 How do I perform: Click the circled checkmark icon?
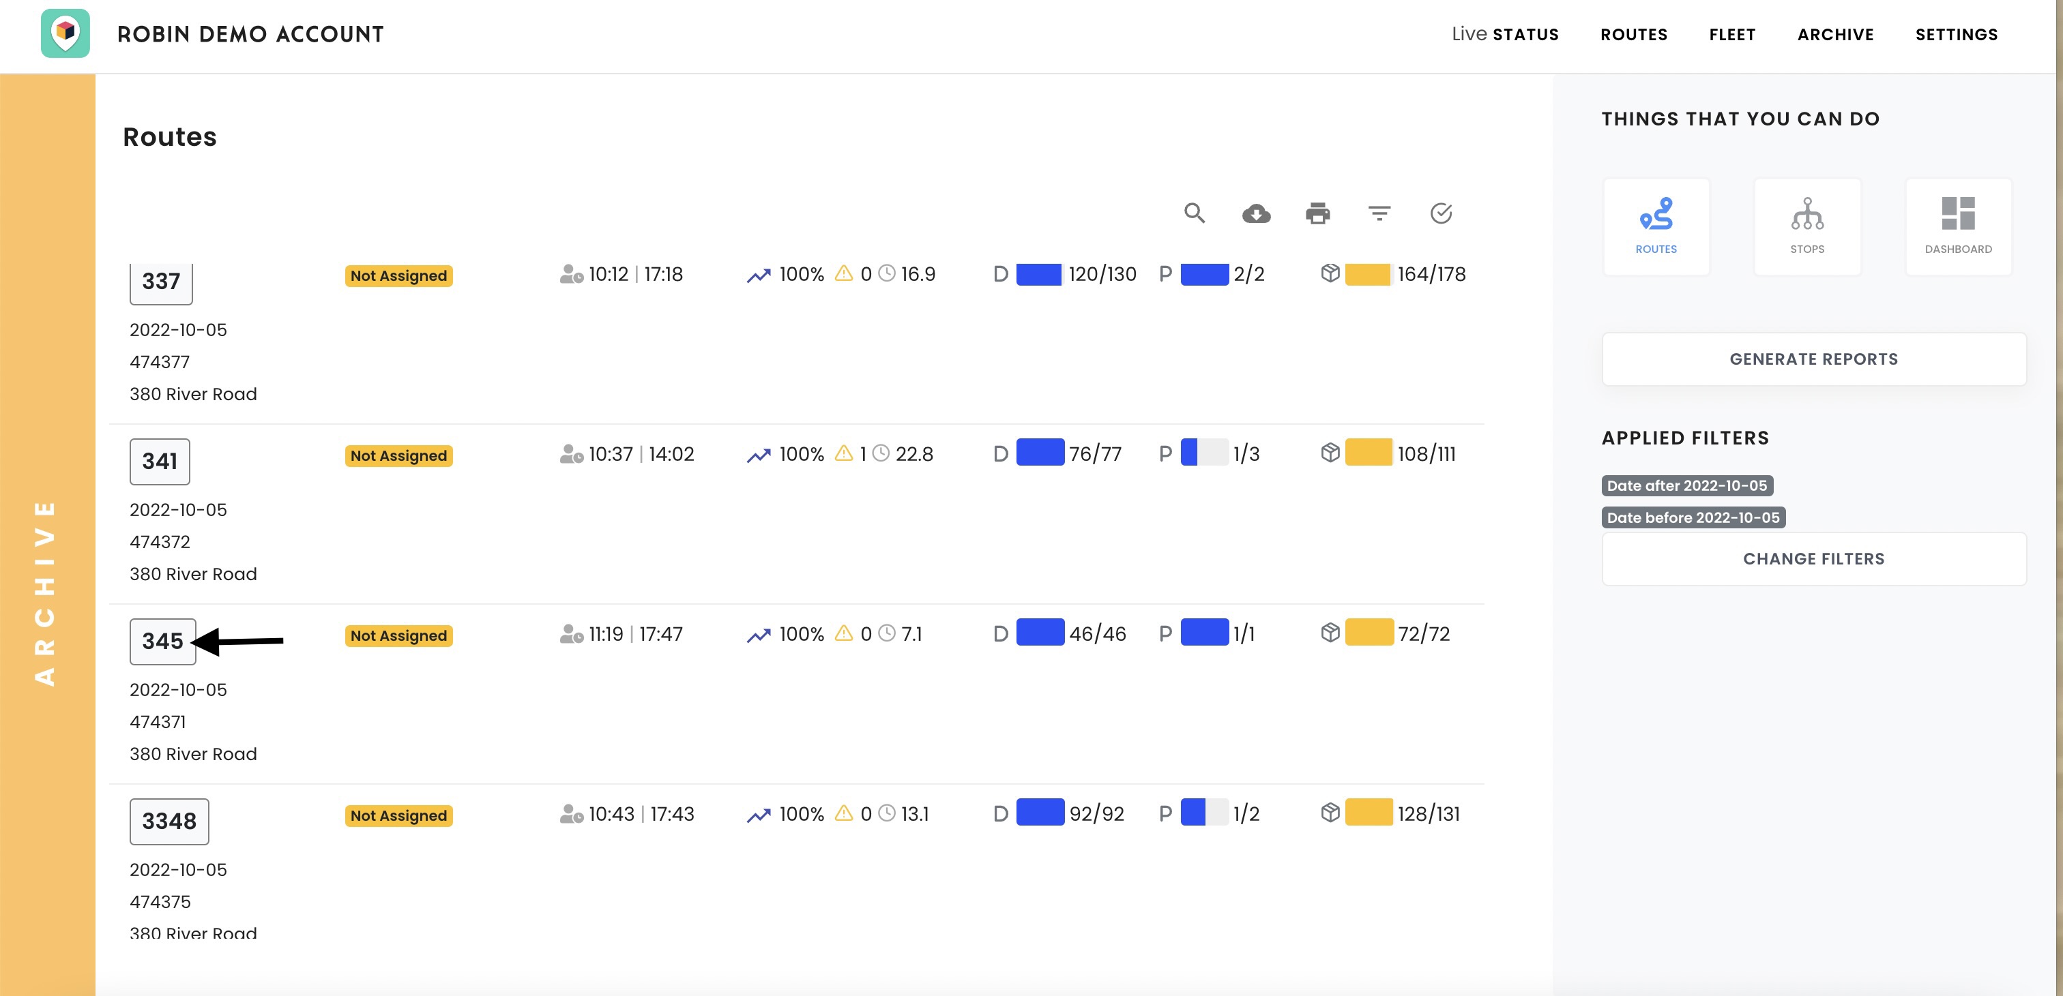[1441, 213]
